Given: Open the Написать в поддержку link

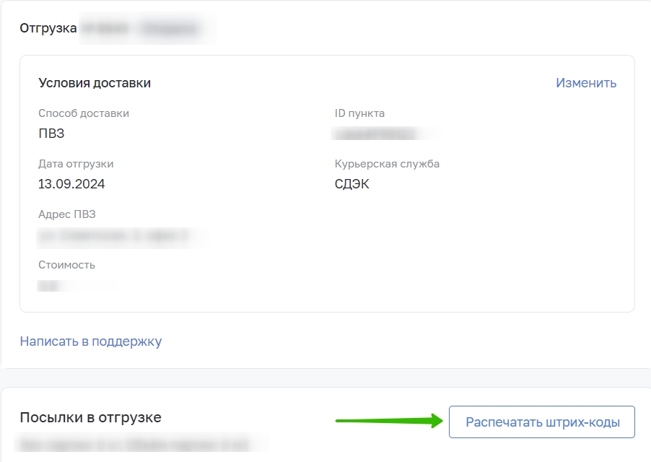Looking at the screenshot, I should tap(91, 341).
